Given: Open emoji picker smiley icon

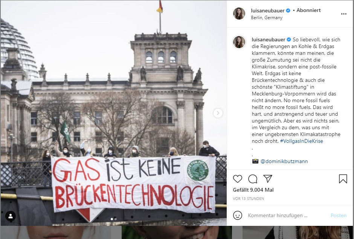Looking at the screenshot, I should [x=238, y=215].
